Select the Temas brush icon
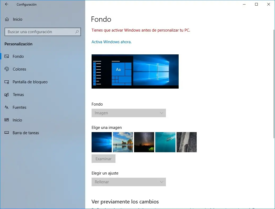This screenshot has height=209, width=275. tap(7, 95)
